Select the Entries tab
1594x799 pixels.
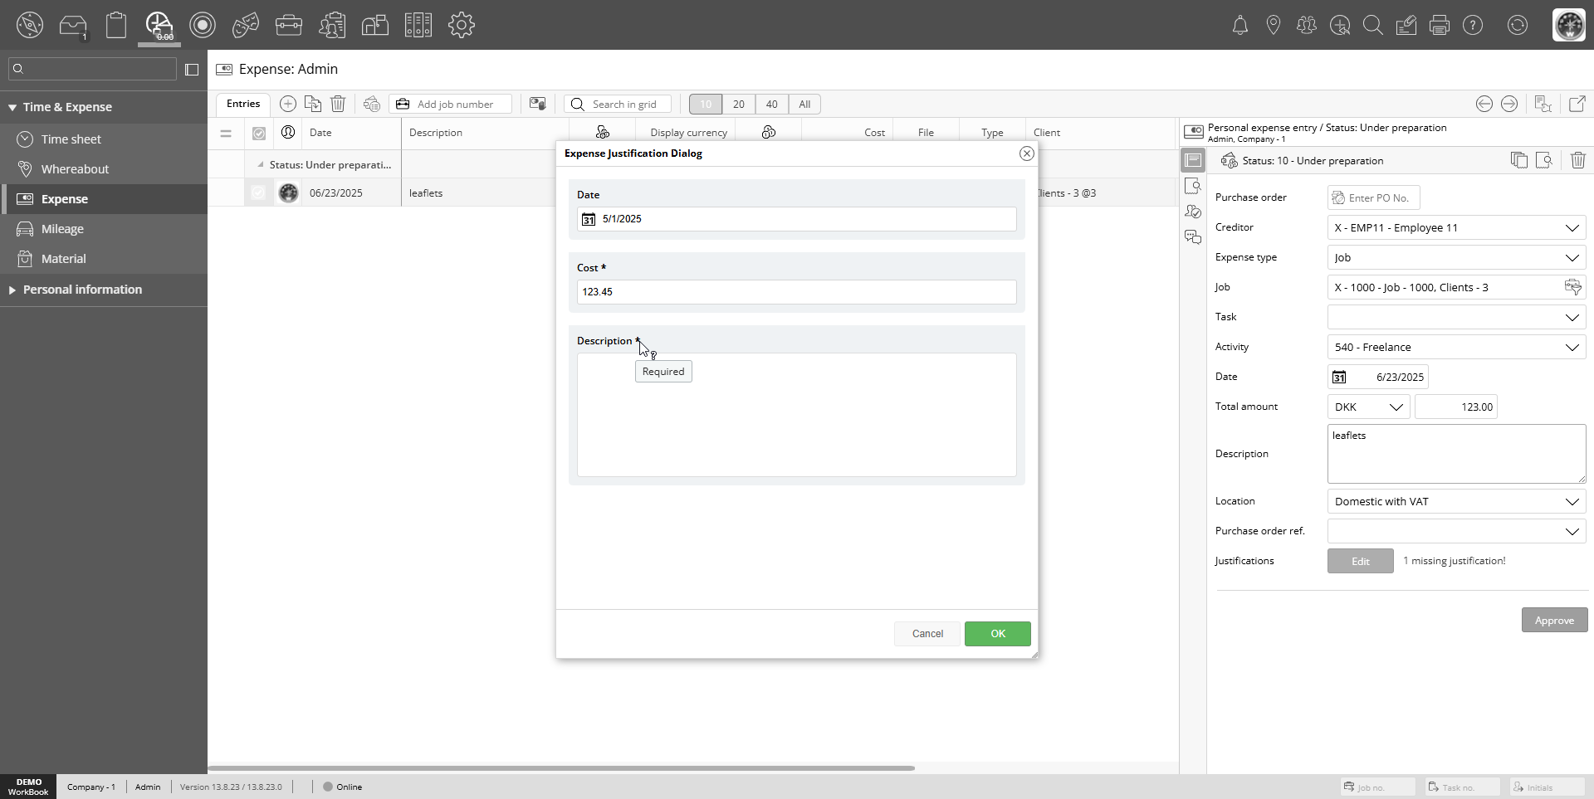pyautogui.click(x=243, y=104)
